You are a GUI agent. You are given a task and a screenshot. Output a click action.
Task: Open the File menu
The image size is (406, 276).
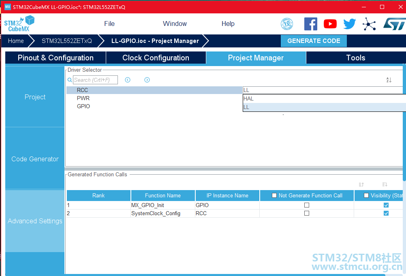[109, 24]
